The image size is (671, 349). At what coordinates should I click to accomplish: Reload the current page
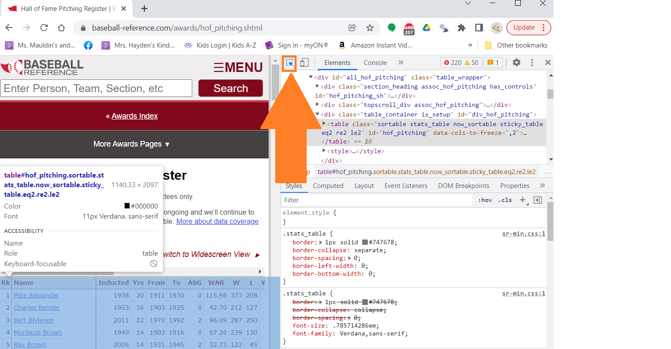[x=44, y=27]
